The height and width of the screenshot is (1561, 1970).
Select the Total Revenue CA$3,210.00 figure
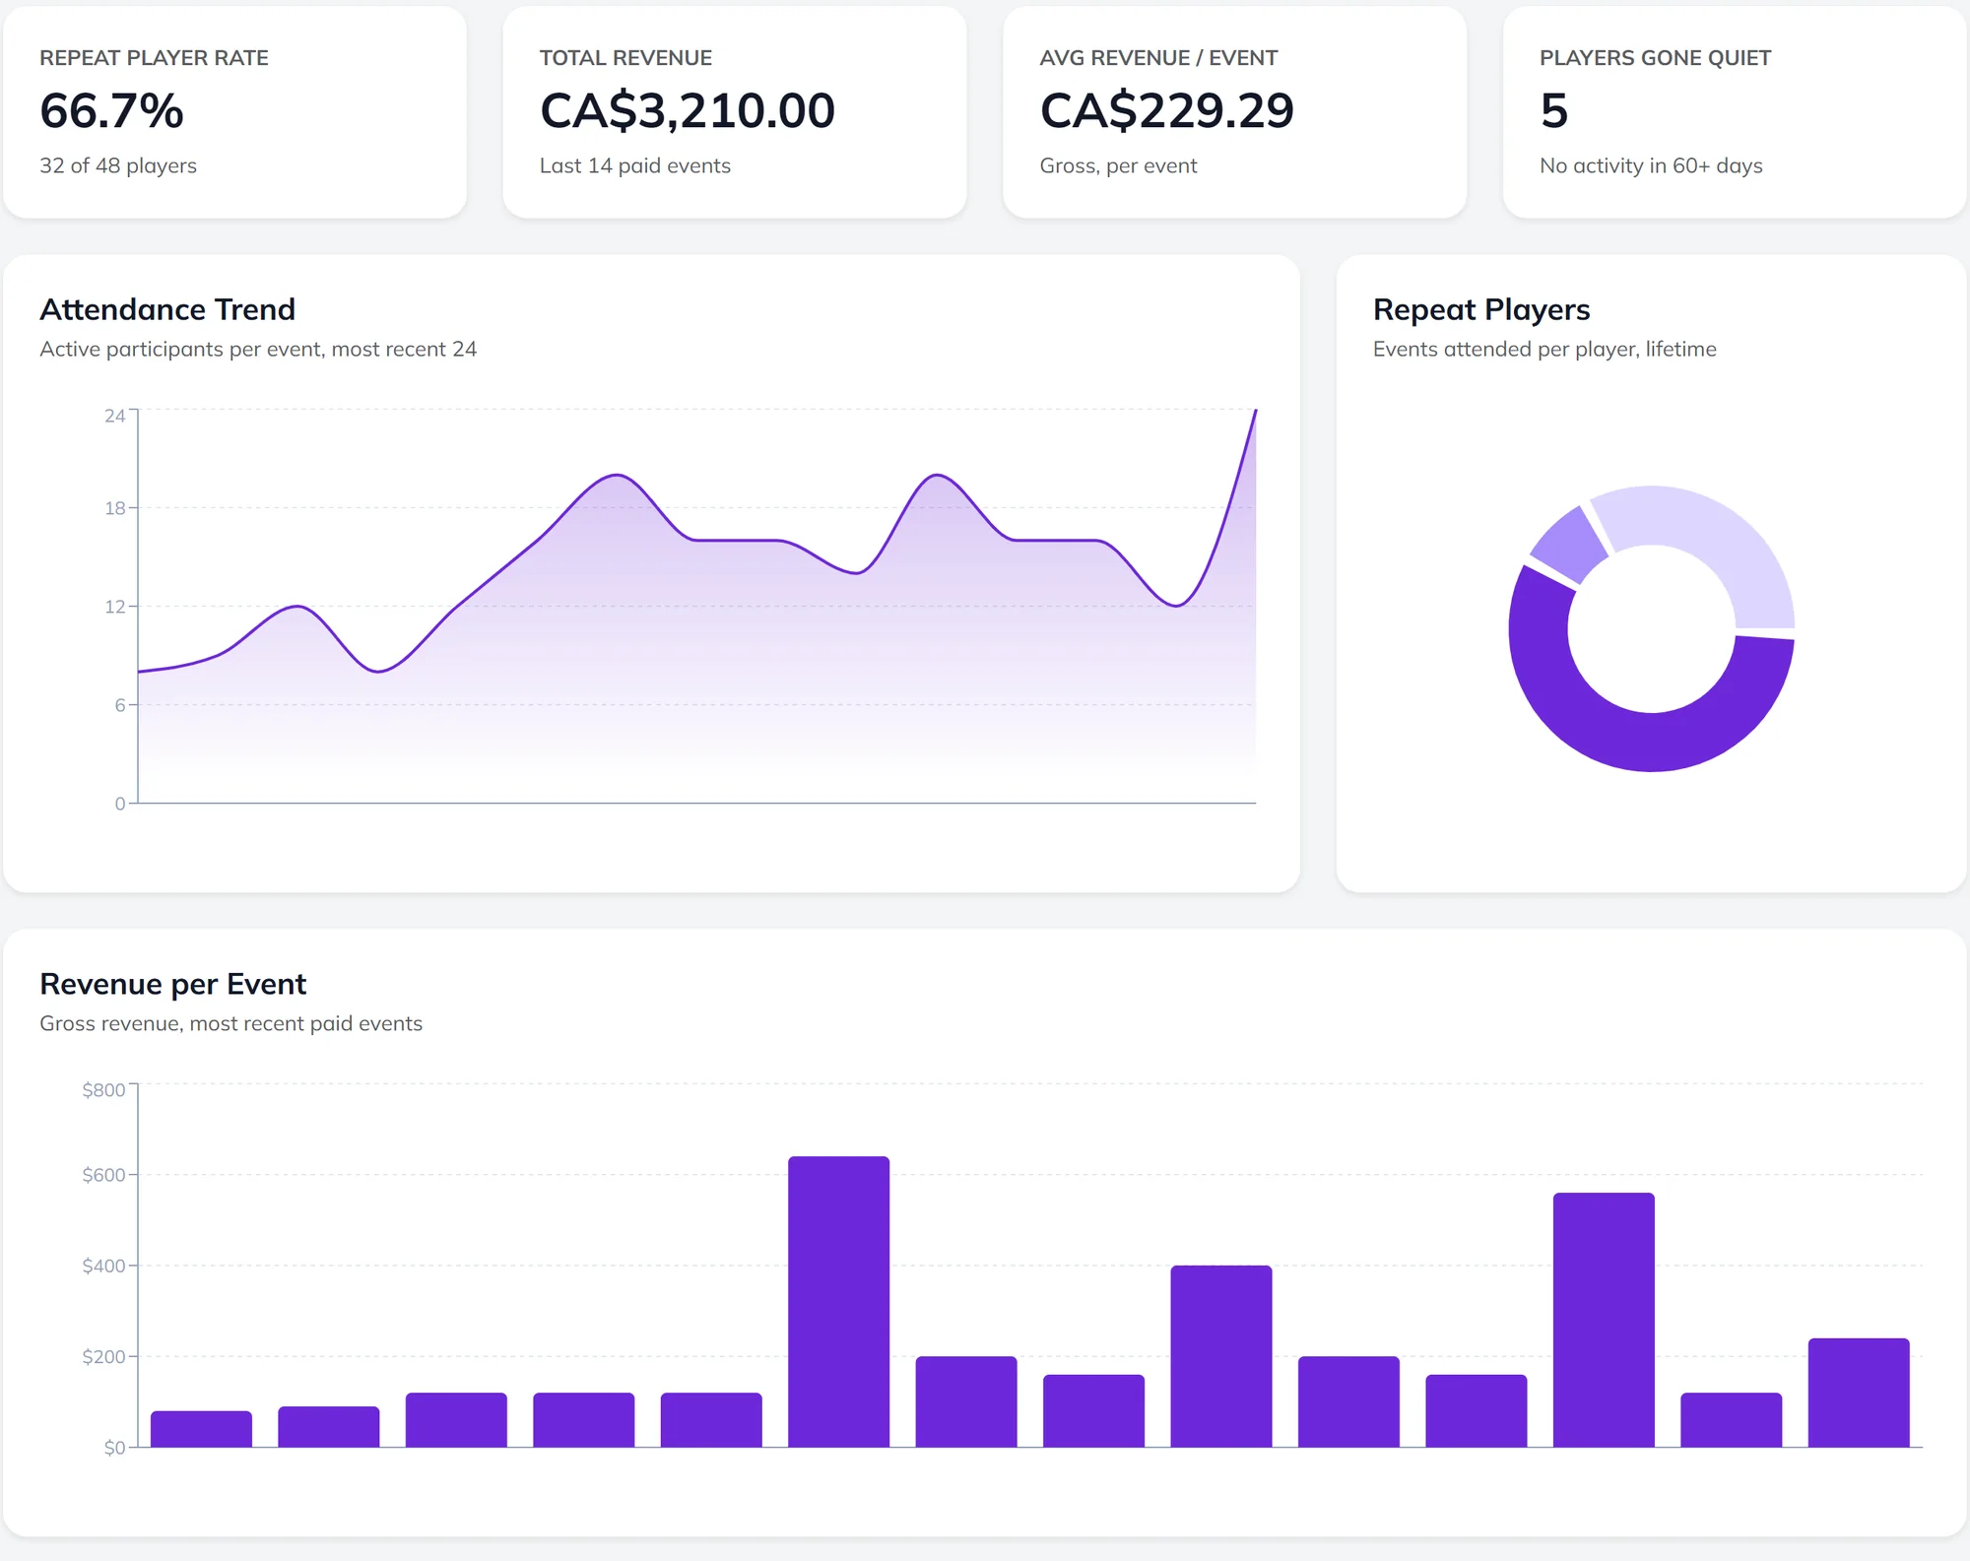pos(688,110)
